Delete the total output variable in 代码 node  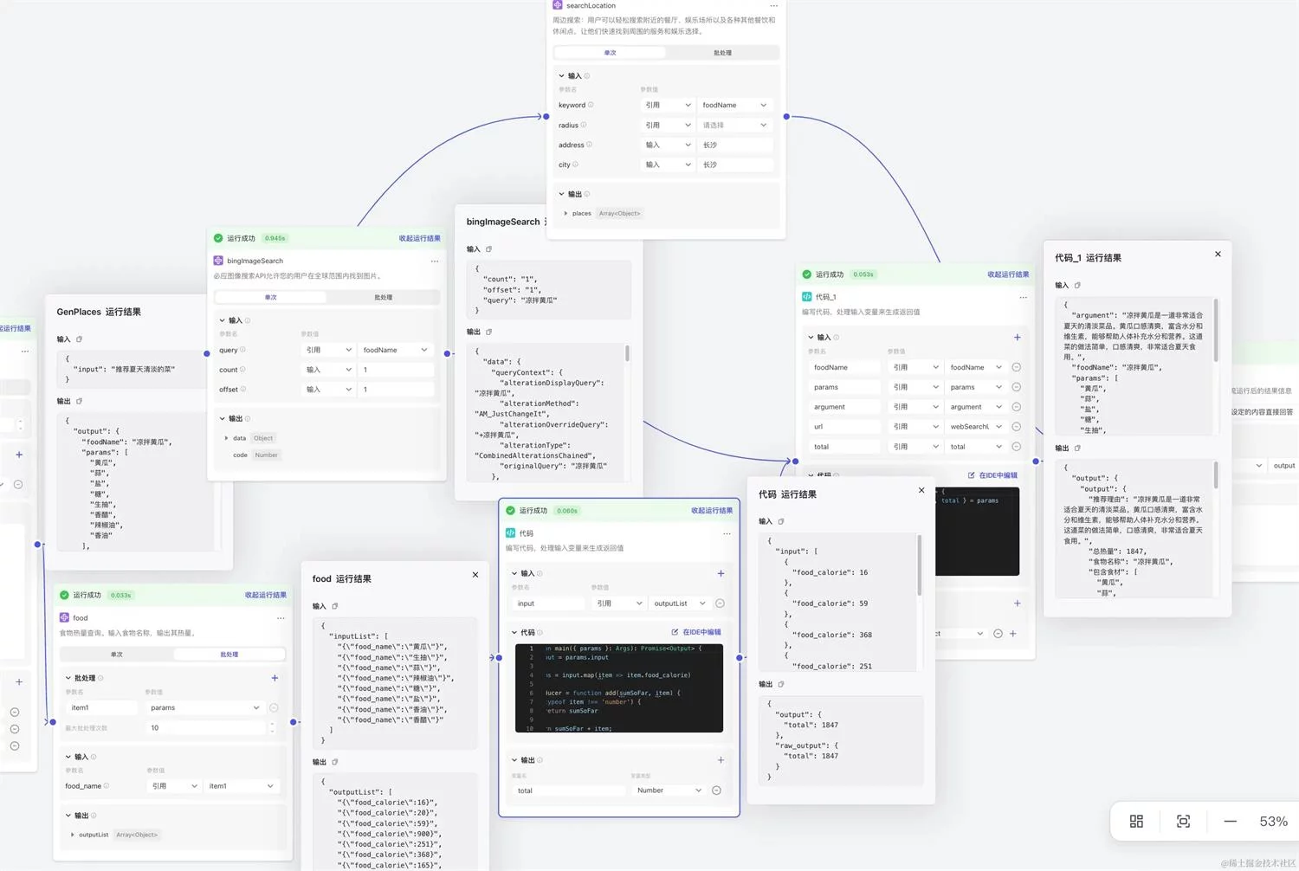(716, 790)
